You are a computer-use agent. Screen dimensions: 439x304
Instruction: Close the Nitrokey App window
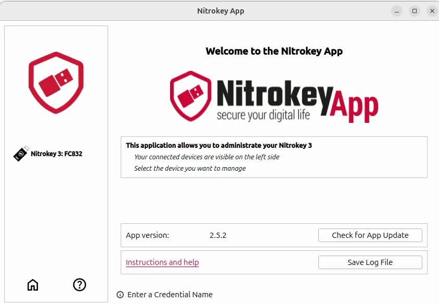[x=432, y=11]
